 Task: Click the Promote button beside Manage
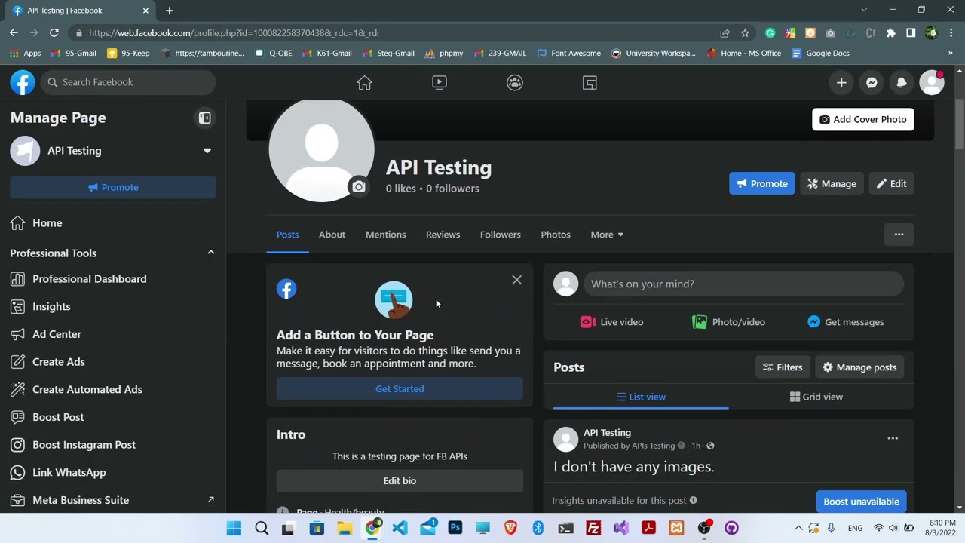pos(761,183)
